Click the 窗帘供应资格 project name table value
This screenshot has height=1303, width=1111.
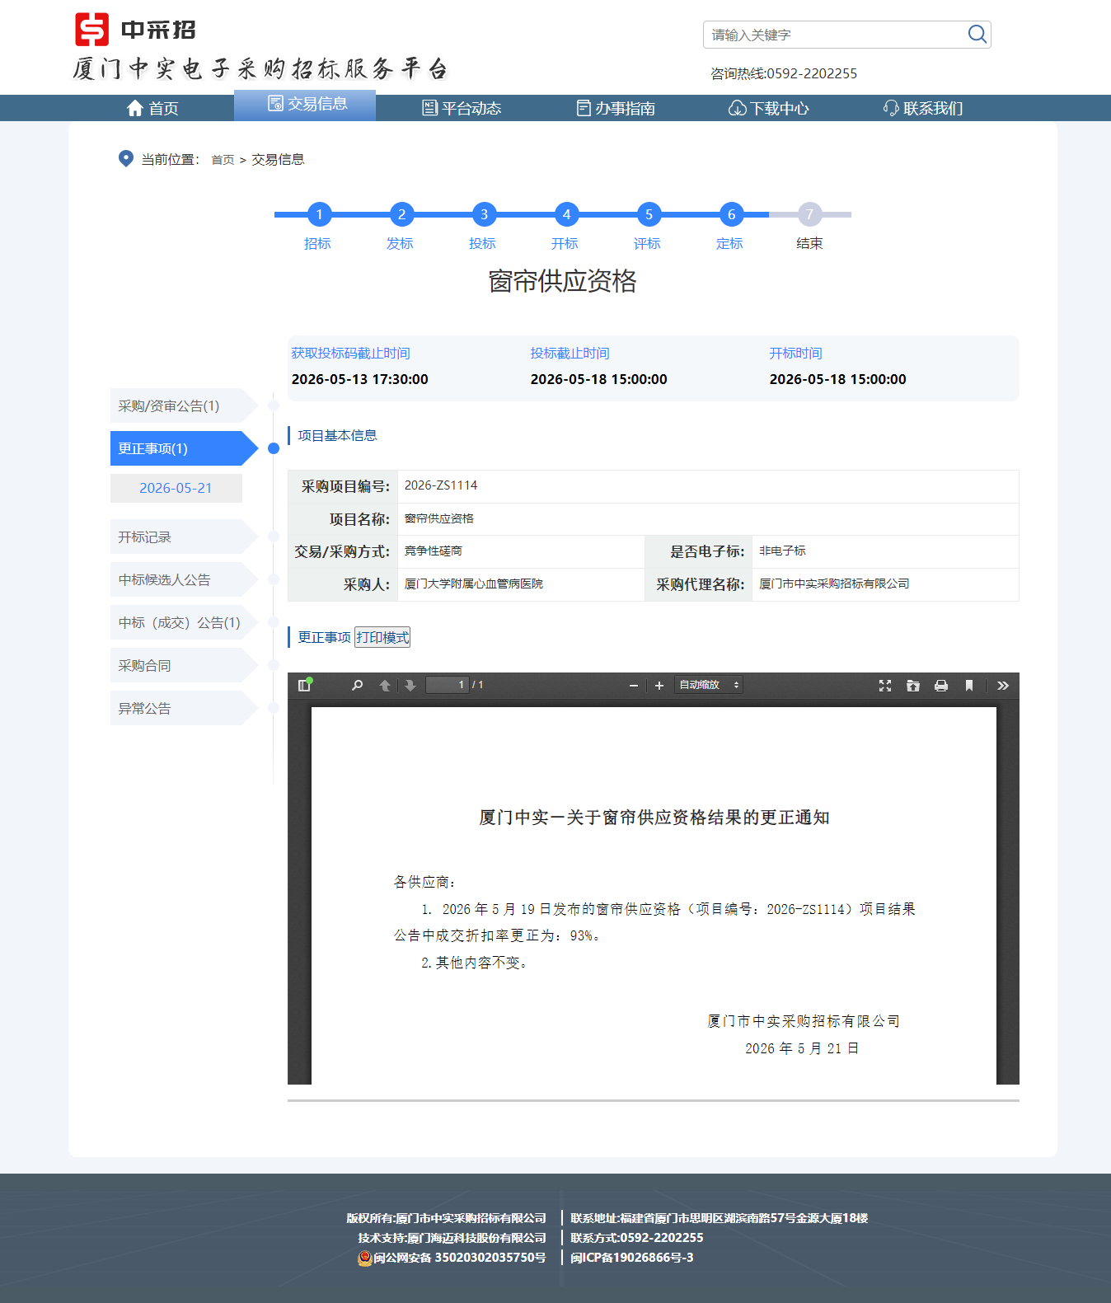(439, 518)
